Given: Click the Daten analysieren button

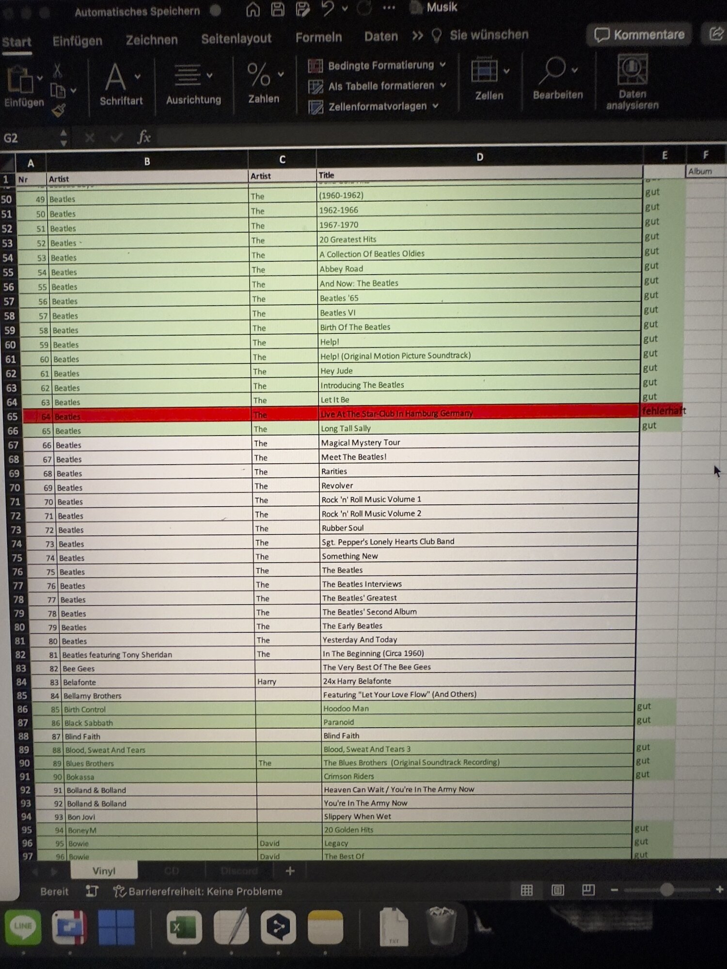Looking at the screenshot, I should point(632,82).
